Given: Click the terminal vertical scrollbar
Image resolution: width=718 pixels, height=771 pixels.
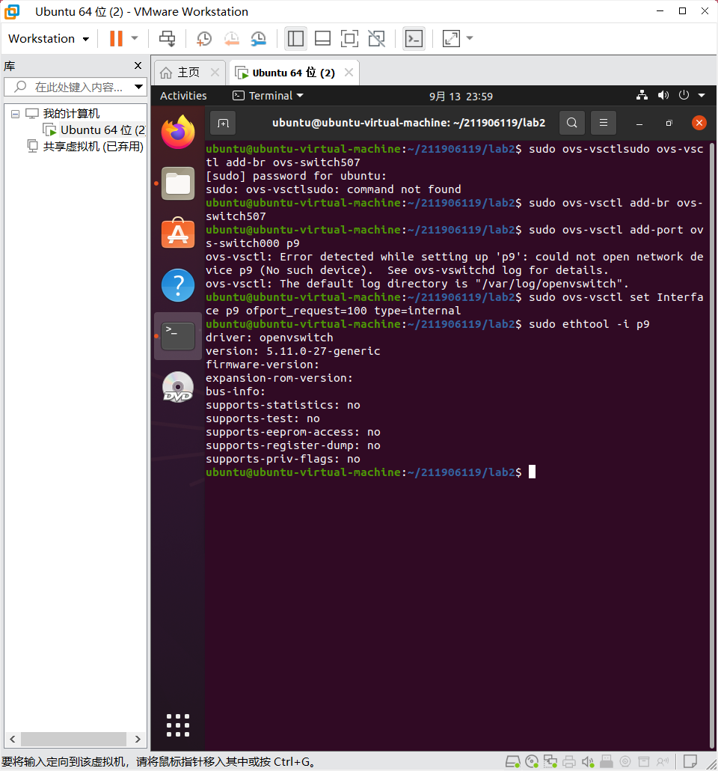Looking at the screenshot, I should point(711,445).
